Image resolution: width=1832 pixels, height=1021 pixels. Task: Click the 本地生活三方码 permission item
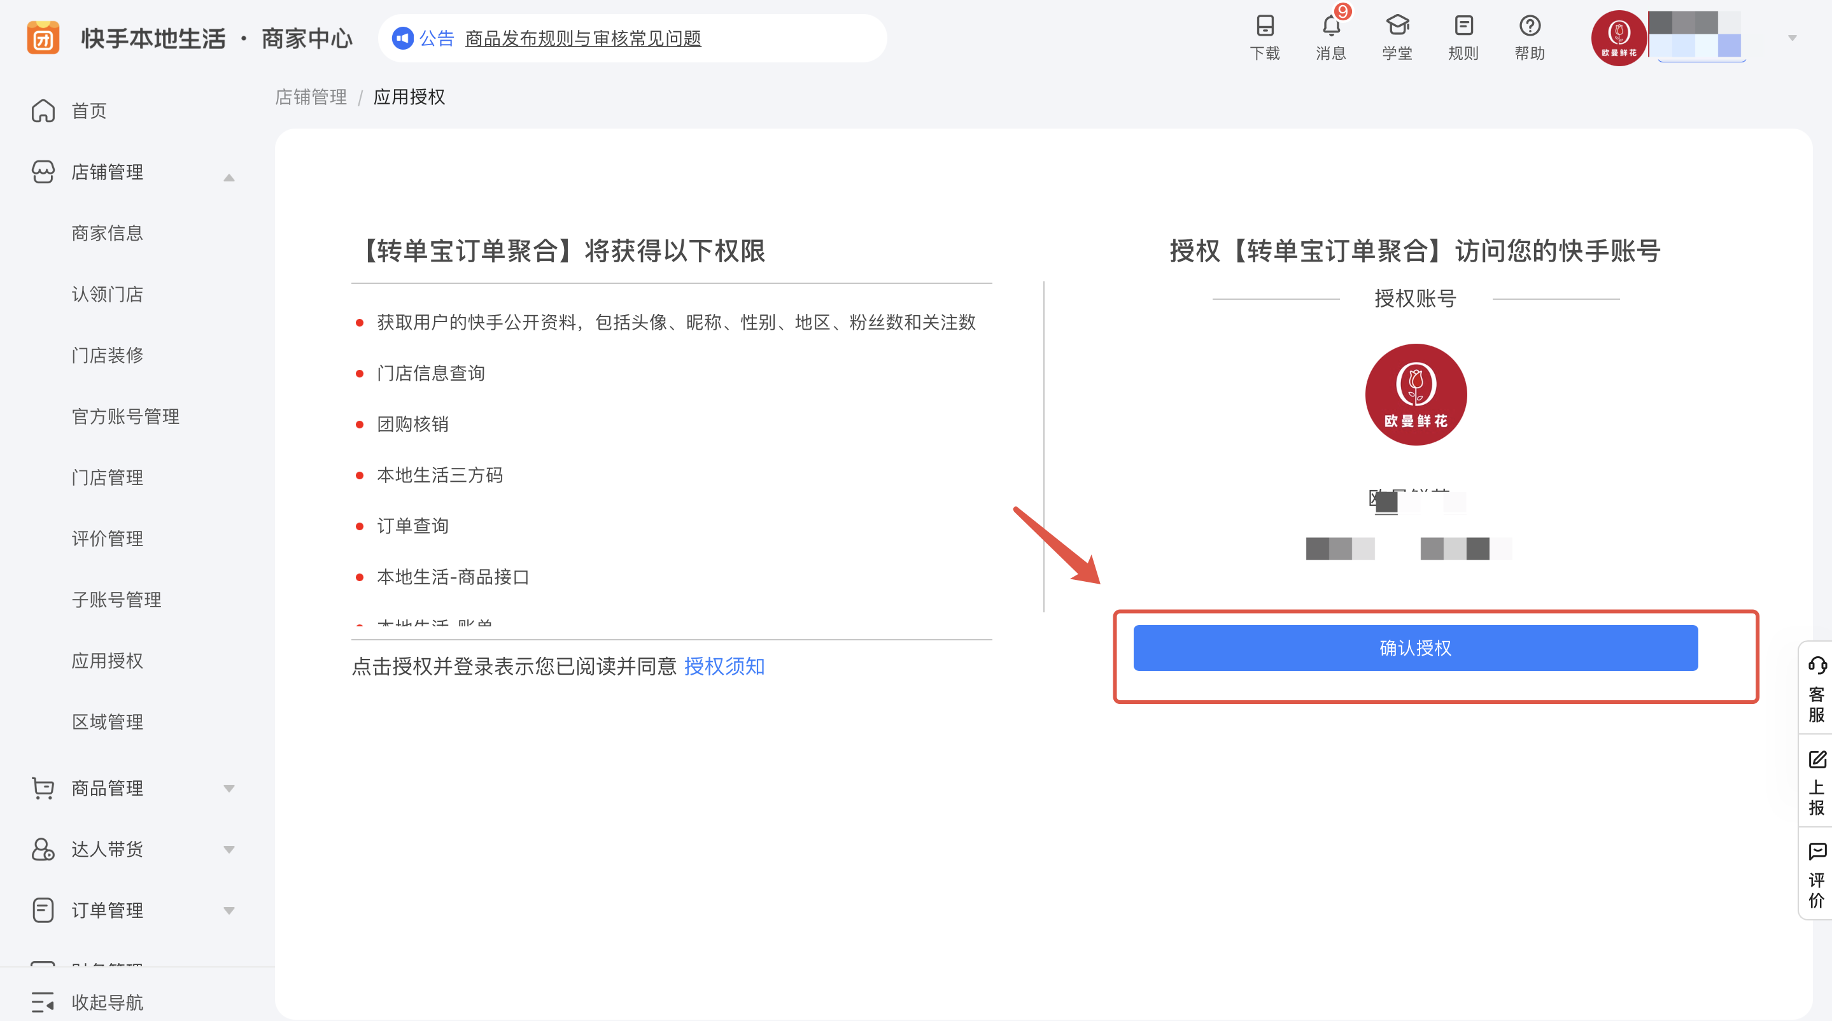pos(439,475)
